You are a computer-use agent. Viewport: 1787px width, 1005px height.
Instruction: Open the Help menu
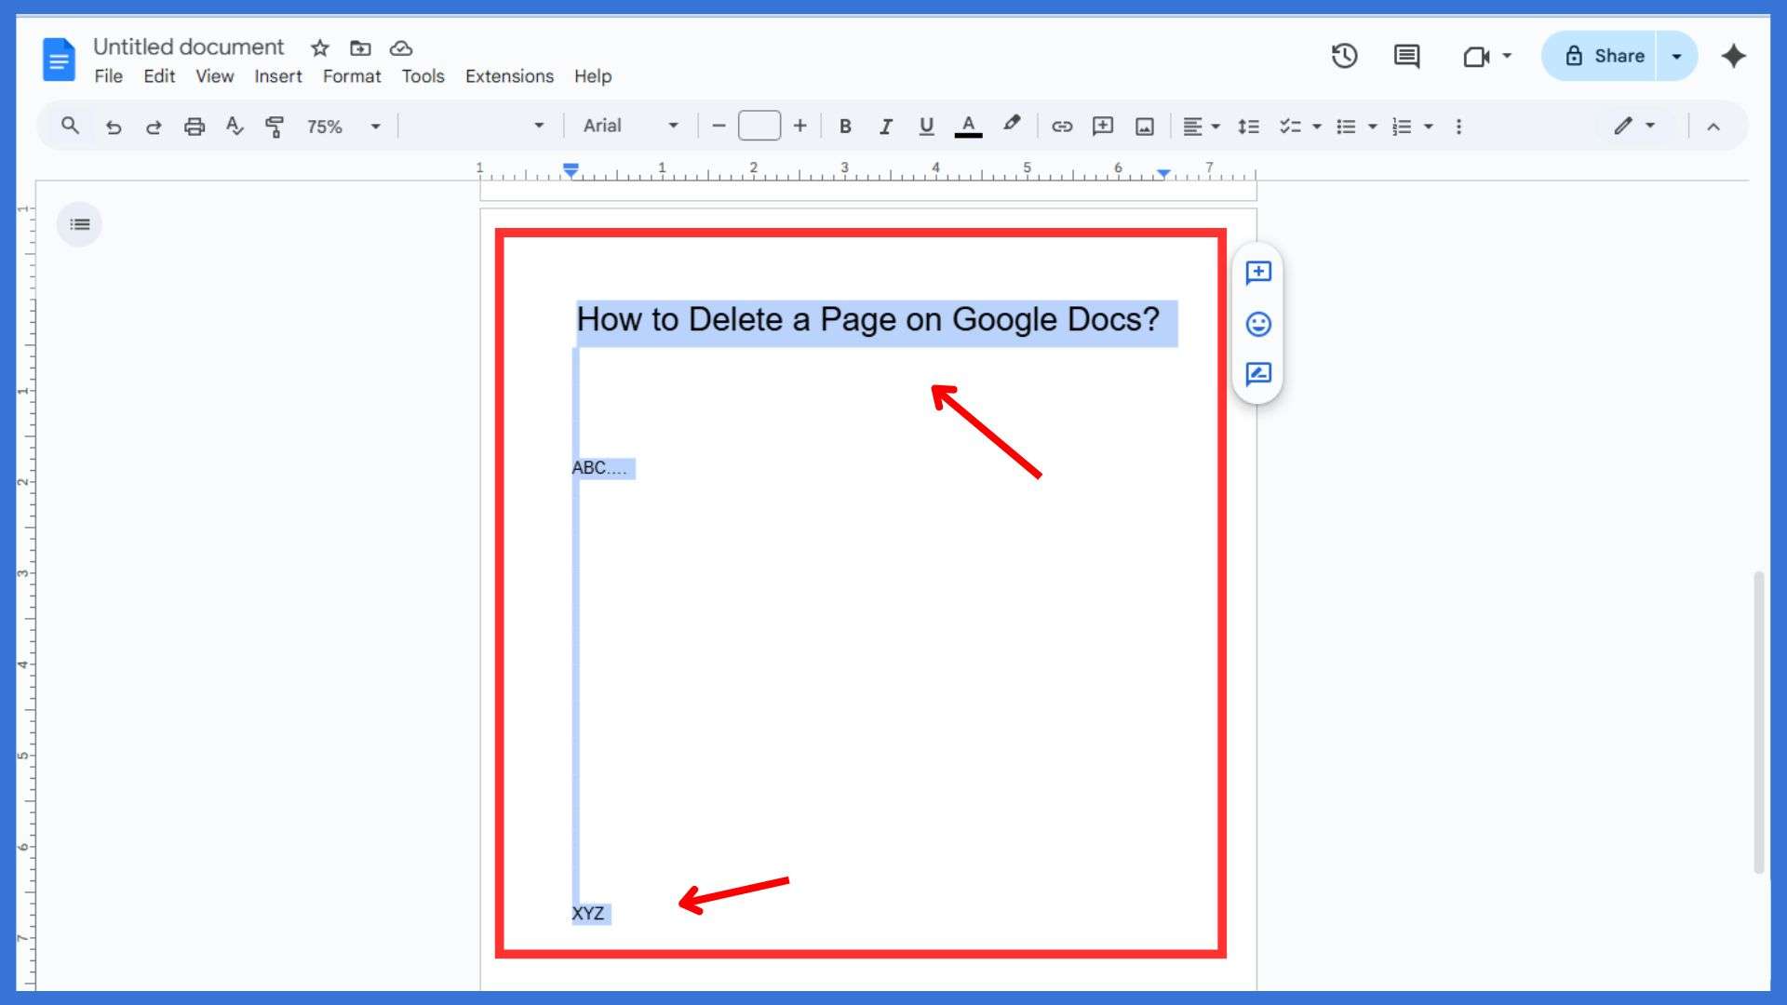(x=593, y=76)
